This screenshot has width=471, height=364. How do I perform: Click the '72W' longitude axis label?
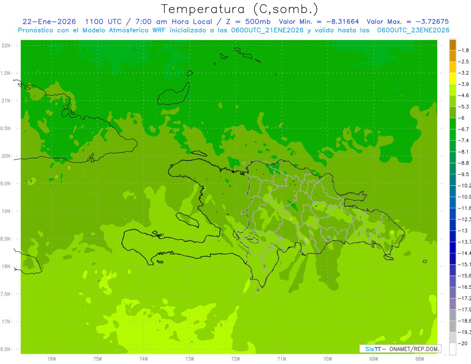pyautogui.click(x=235, y=359)
